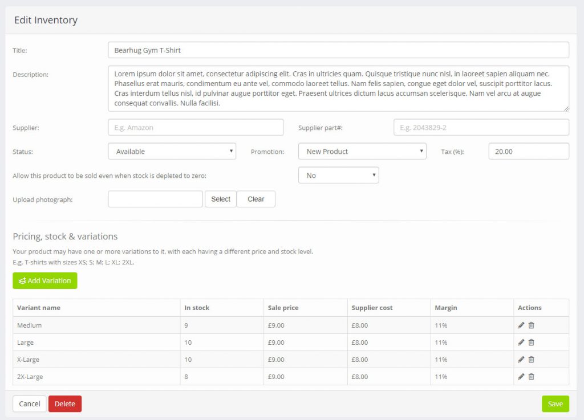Image resolution: width=584 pixels, height=420 pixels.
Task: Select a photograph to upload
Action: pos(220,199)
